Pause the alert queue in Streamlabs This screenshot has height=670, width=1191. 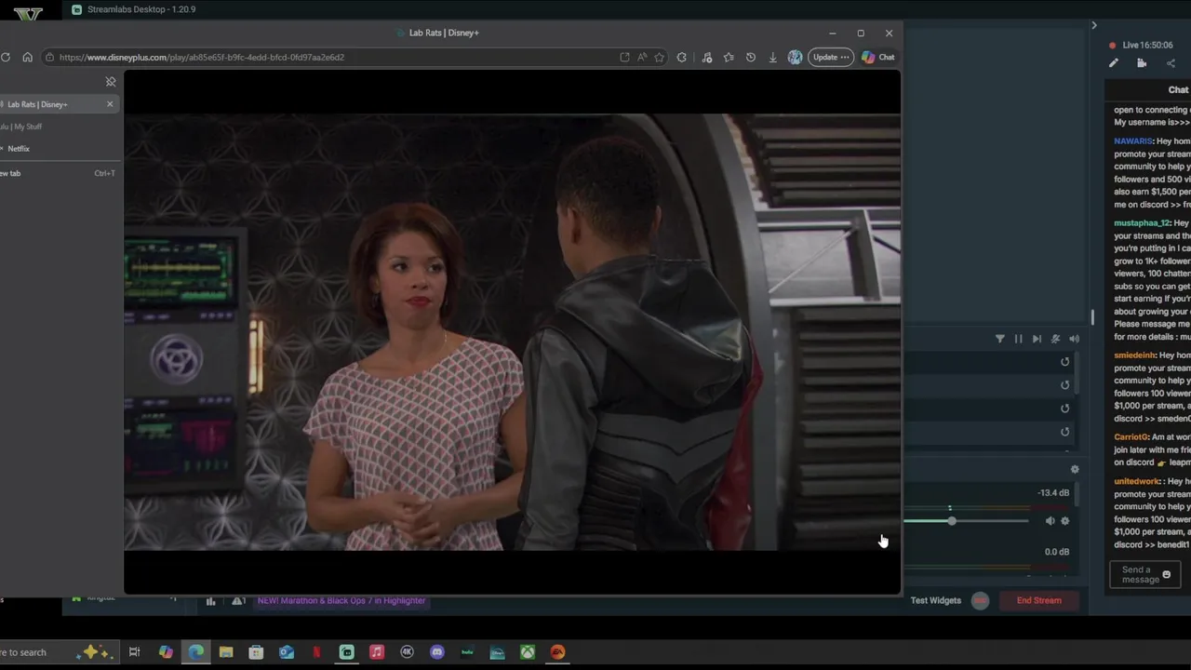[1018, 340]
